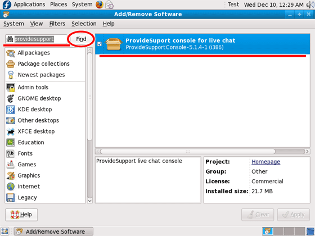The width and height of the screenshot is (315, 236).
Task: Click the Help button at bottom left
Action: point(21,215)
